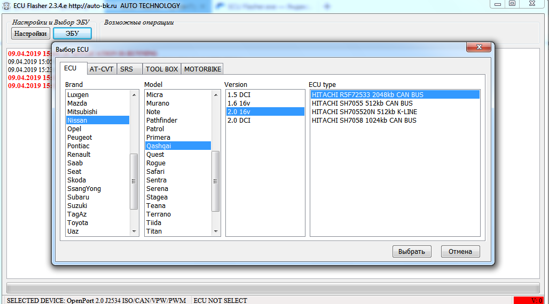The width and height of the screenshot is (549, 304).
Task: Select HITACHI SH7058 1024kb CAN BUS
Action: pos(395,121)
